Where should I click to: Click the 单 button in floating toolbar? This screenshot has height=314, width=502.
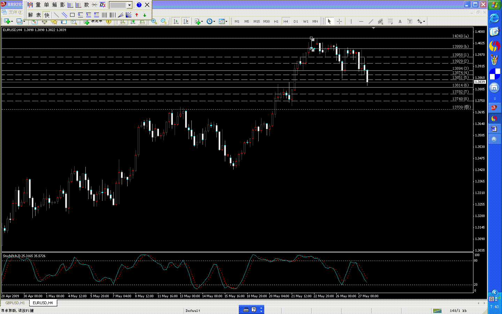click(46, 5)
